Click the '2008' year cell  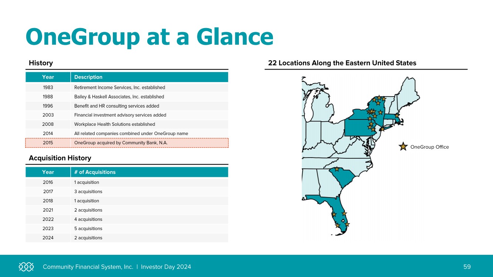(48, 124)
